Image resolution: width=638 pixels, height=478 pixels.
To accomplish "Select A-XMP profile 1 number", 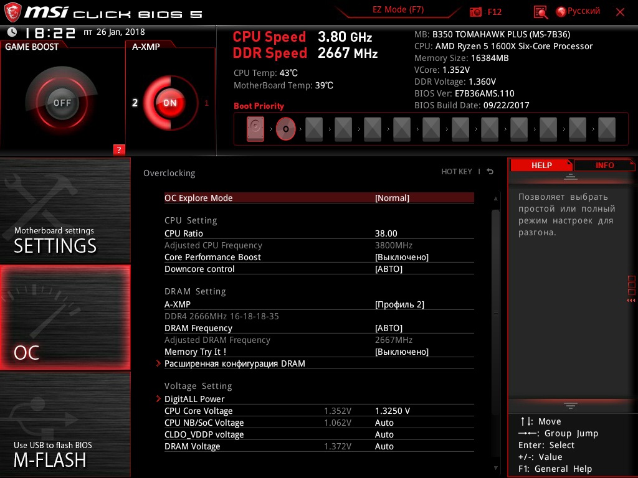I will click(206, 103).
